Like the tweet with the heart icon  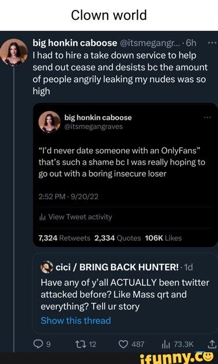(x=123, y=344)
